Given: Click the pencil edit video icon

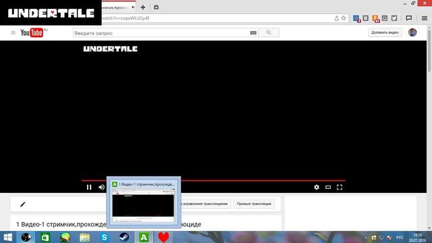Looking at the screenshot, I should 22,204.
